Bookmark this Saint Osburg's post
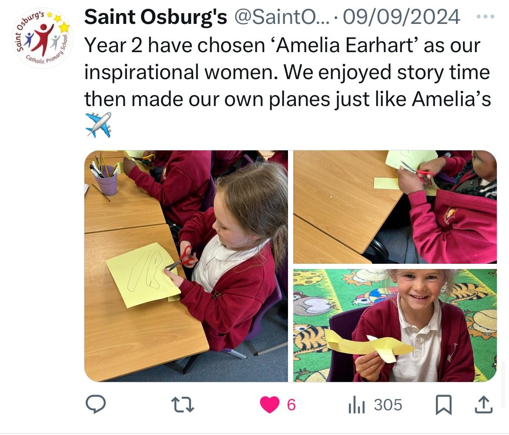Screen dimensions: 509x435 click(x=443, y=405)
